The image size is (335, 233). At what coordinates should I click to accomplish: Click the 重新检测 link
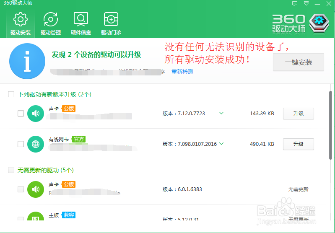[182, 72]
